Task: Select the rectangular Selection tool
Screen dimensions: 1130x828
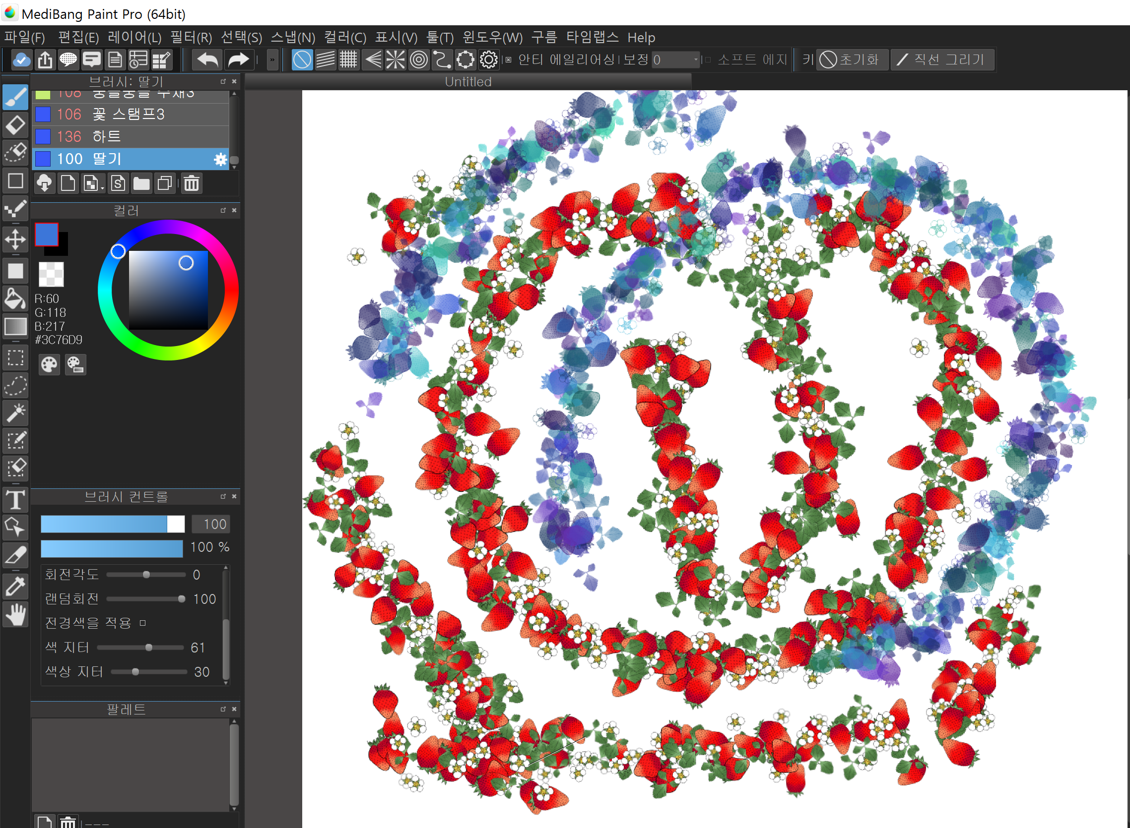Action: point(15,358)
